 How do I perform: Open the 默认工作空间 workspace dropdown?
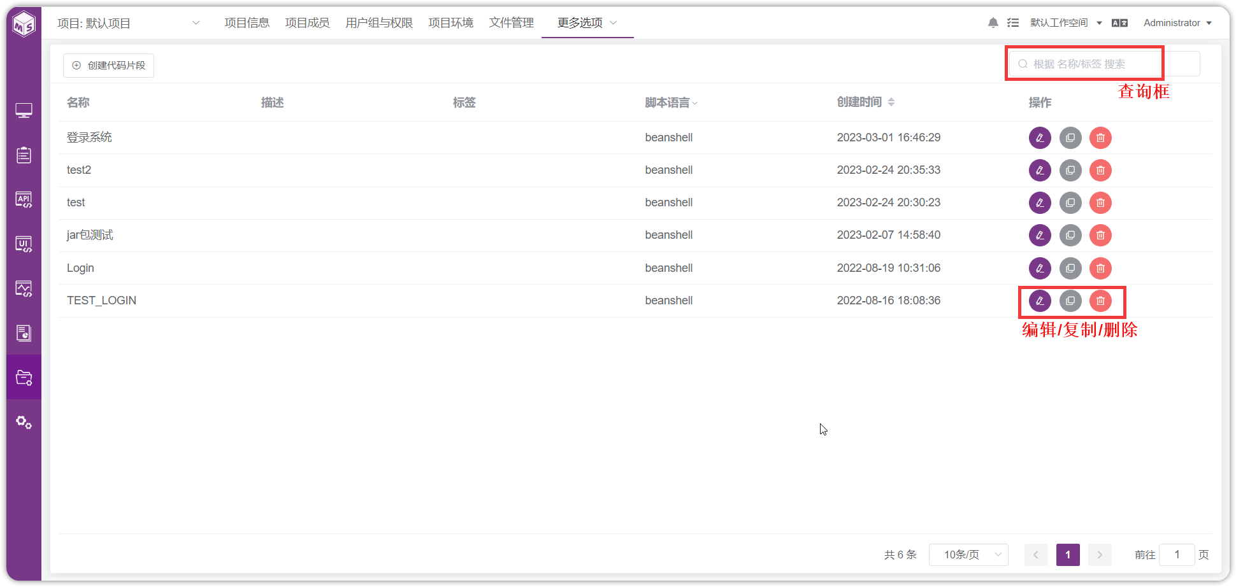[x=1066, y=23]
